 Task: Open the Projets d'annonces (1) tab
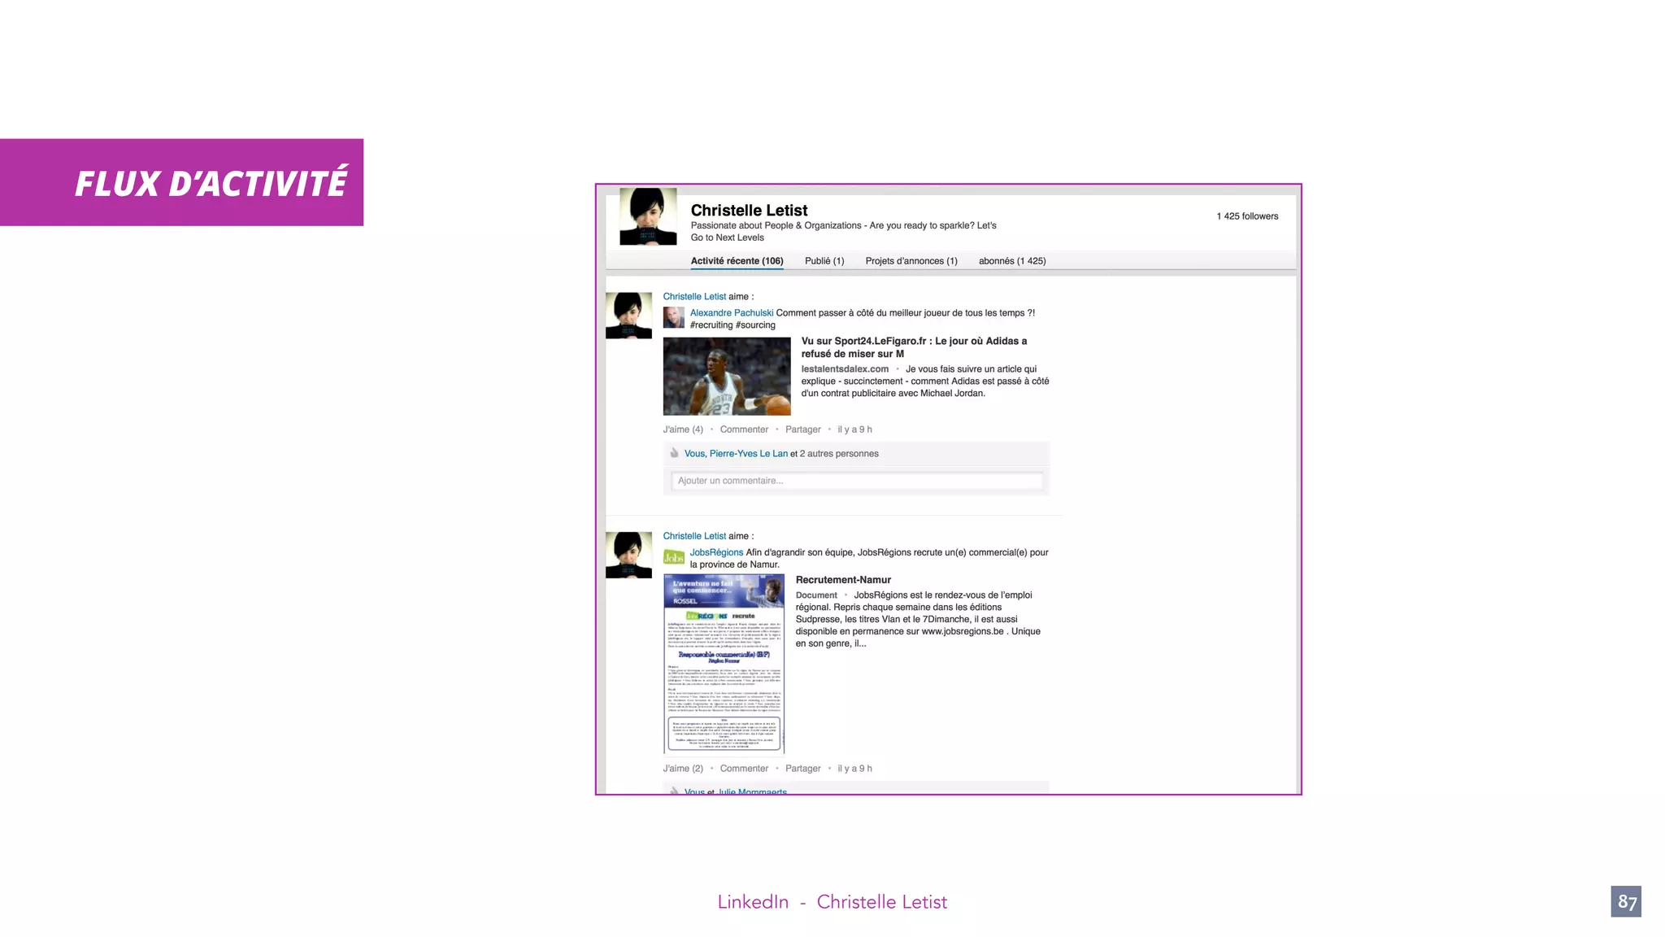(x=911, y=261)
